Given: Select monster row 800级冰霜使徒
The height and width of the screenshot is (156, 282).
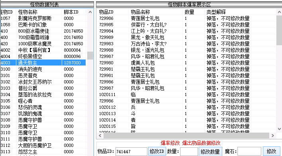Looking at the screenshot, I should coord(43,31).
